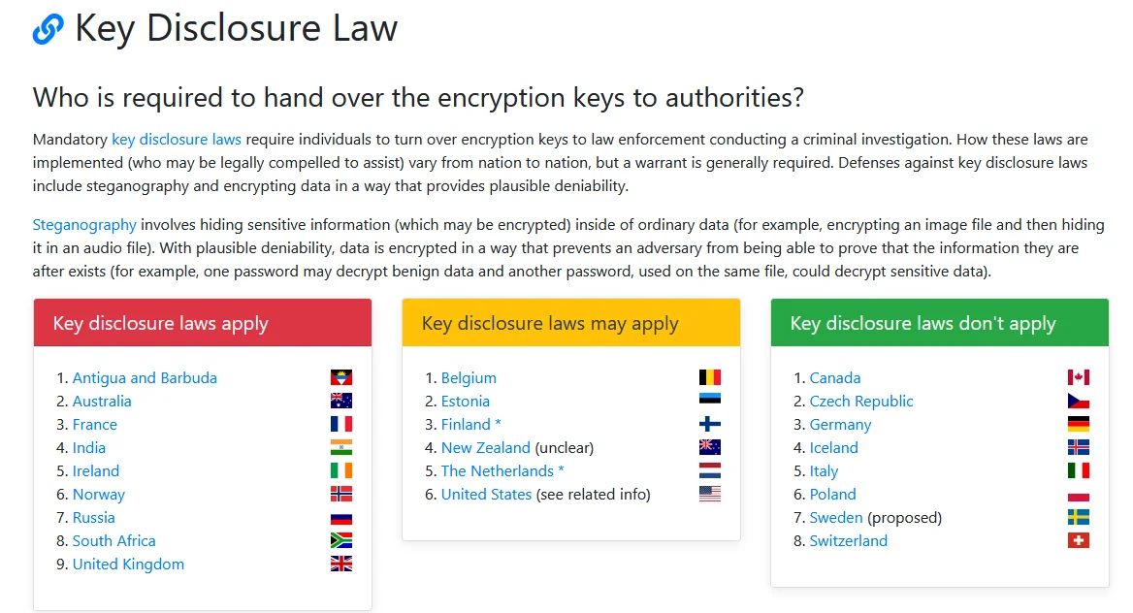The height and width of the screenshot is (613, 1133).
Task: Click the Czech Republic flag icon
Action: click(1078, 401)
